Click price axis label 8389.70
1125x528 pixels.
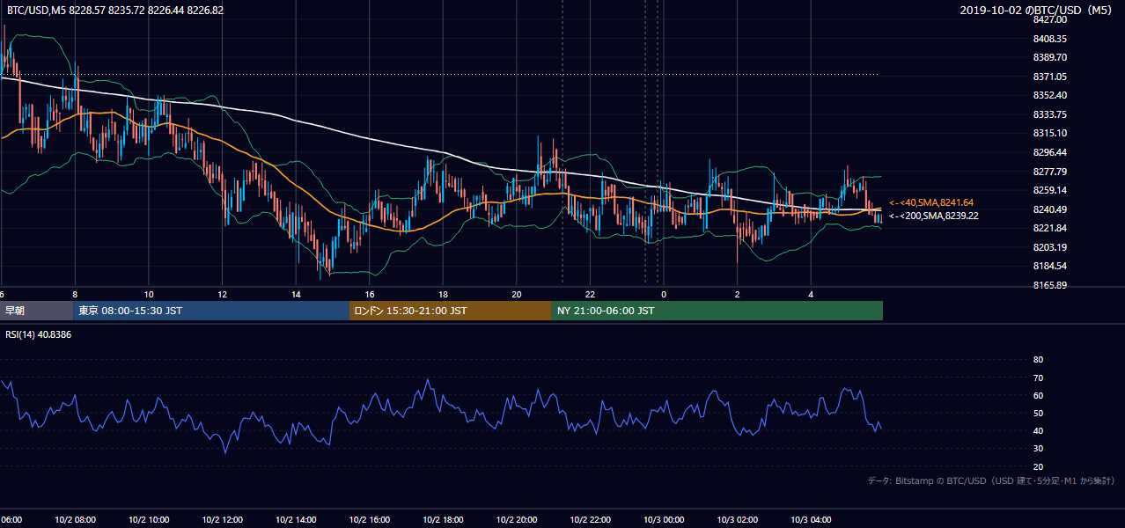[1050, 57]
